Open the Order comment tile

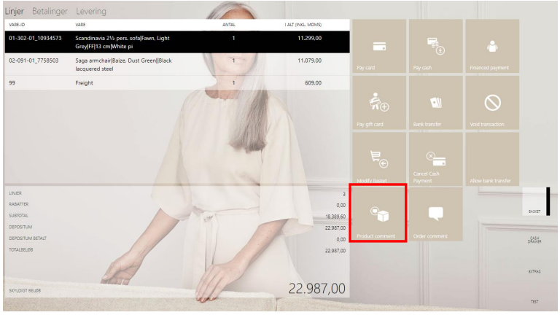pyautogui.click(x=435, y=214)
